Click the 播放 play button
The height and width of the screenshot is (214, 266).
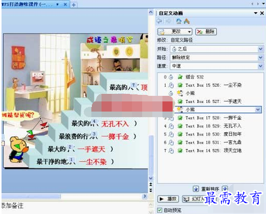168,199
